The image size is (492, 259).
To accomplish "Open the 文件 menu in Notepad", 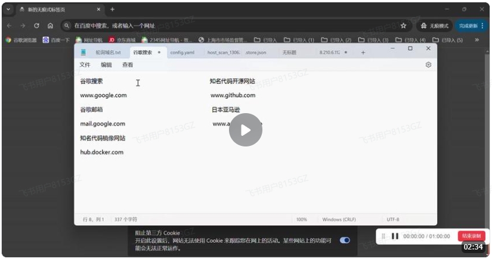I will click(85, 65).
